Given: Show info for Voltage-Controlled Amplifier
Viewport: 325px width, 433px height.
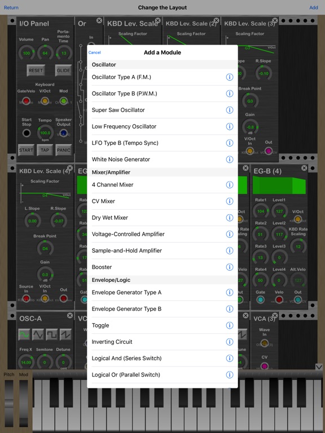Looking at the screenshot, I should point(230,234).
